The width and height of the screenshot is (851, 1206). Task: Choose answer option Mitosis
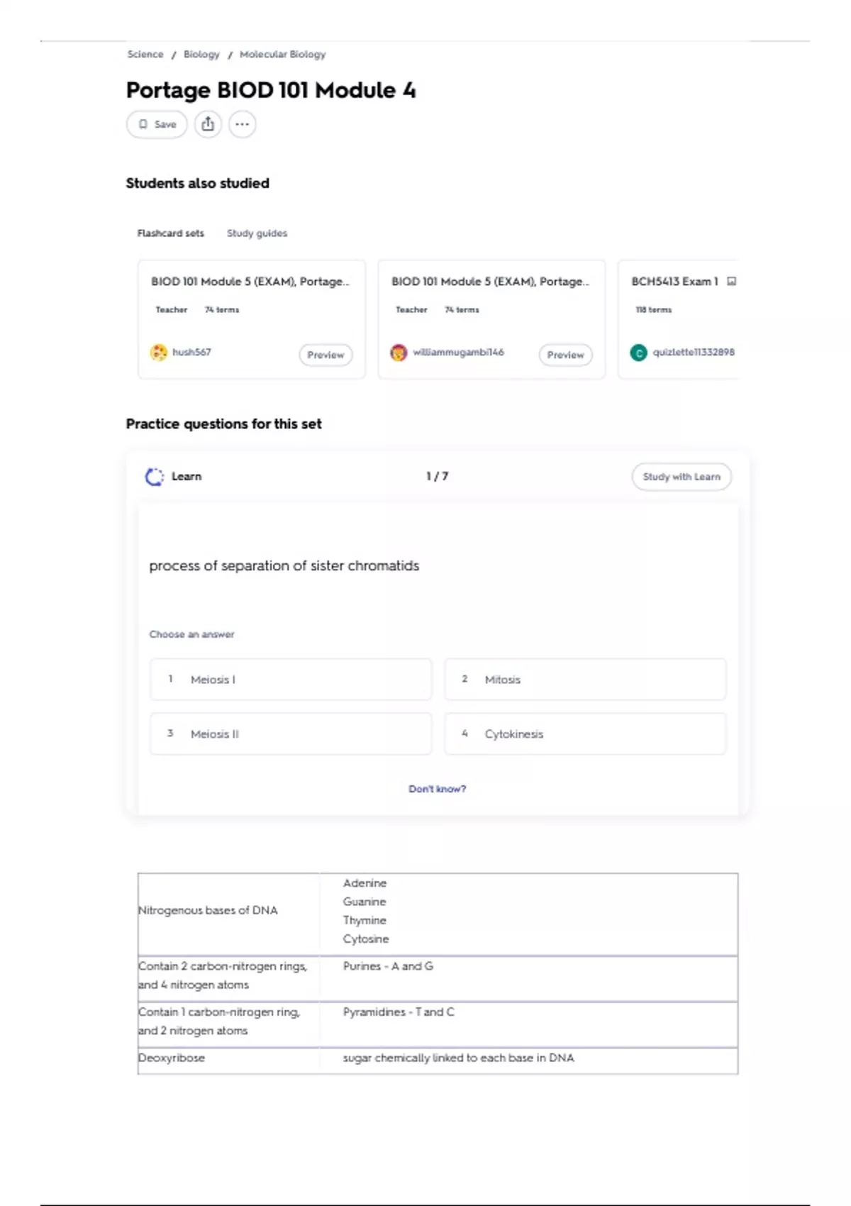coord(585,680)
